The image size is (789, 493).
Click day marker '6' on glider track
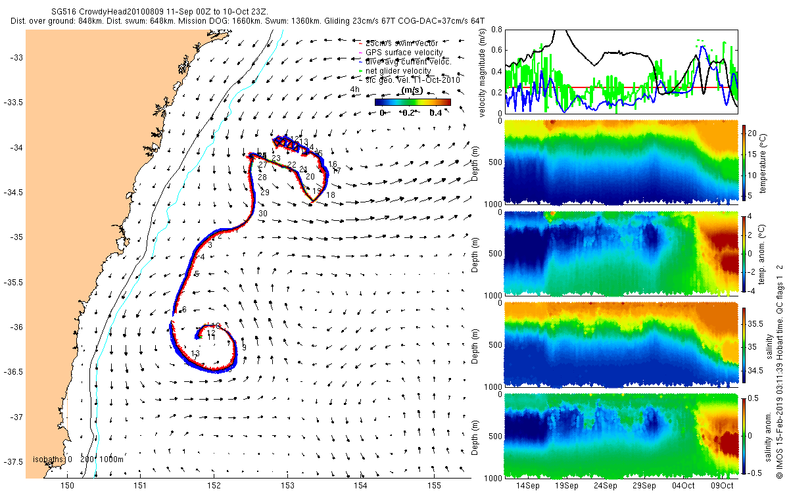point(185,310)
